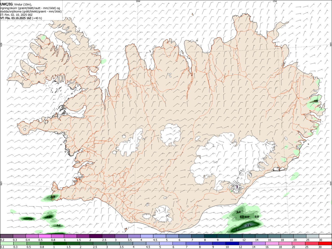Pick the lavender snow swatch labeled 4
Viewport: 332px width, 249px height.
tap(147, 236)
